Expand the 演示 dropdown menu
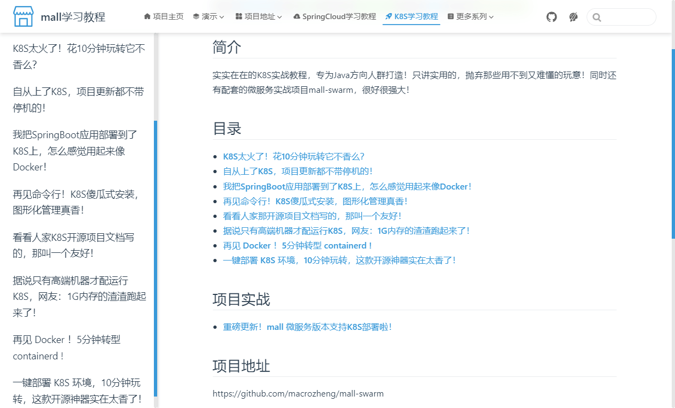Screen dimensions: 675x408 click(x=208, y=16)
